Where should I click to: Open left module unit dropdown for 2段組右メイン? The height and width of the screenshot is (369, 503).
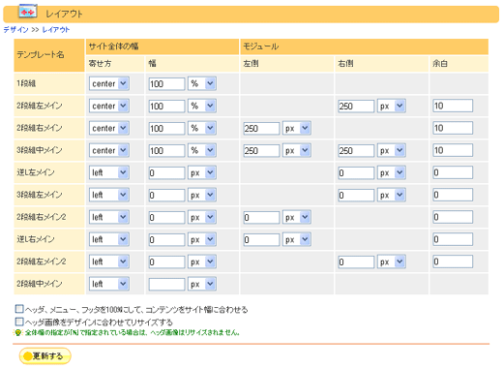(297, 128)
